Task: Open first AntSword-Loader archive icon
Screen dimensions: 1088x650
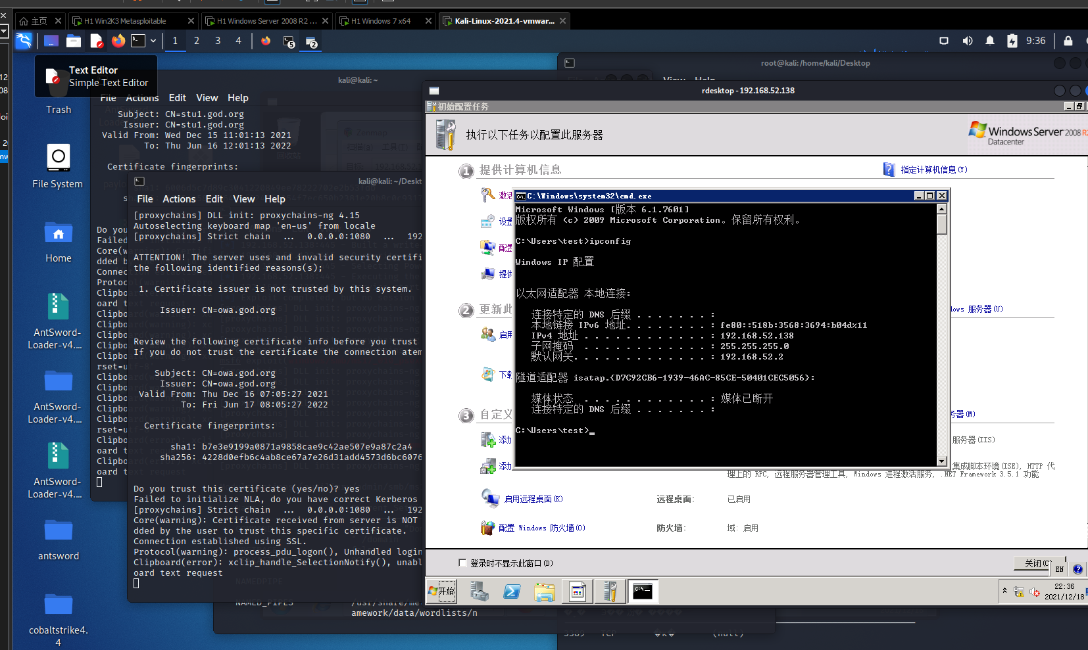Action: tap(58, 321)
